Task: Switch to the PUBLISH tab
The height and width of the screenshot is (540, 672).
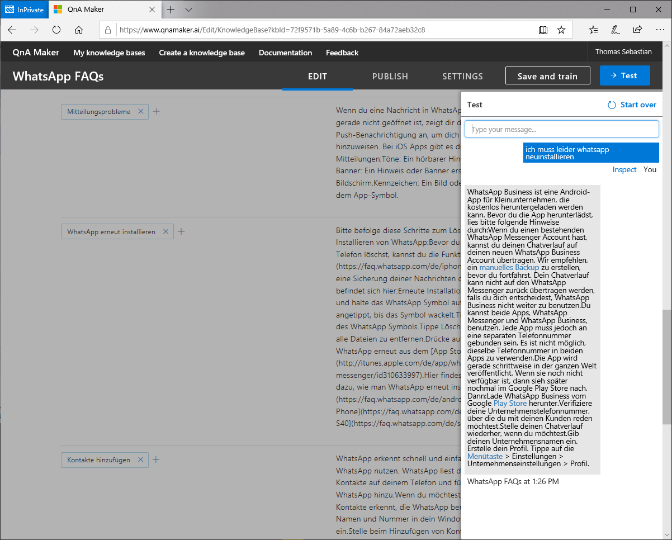Action: click(390, 77)
